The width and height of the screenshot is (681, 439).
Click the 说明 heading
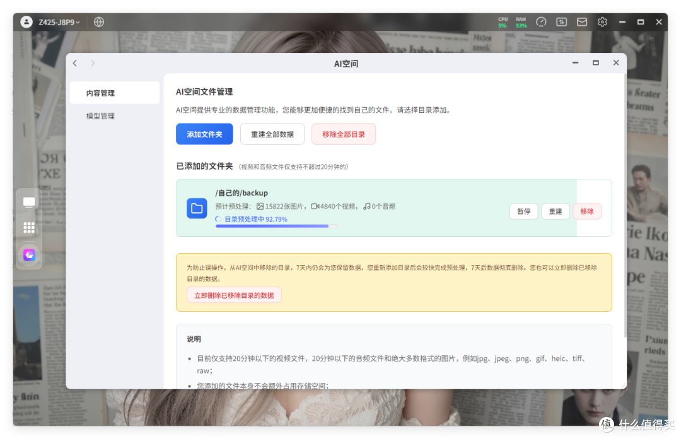point(194,339)
